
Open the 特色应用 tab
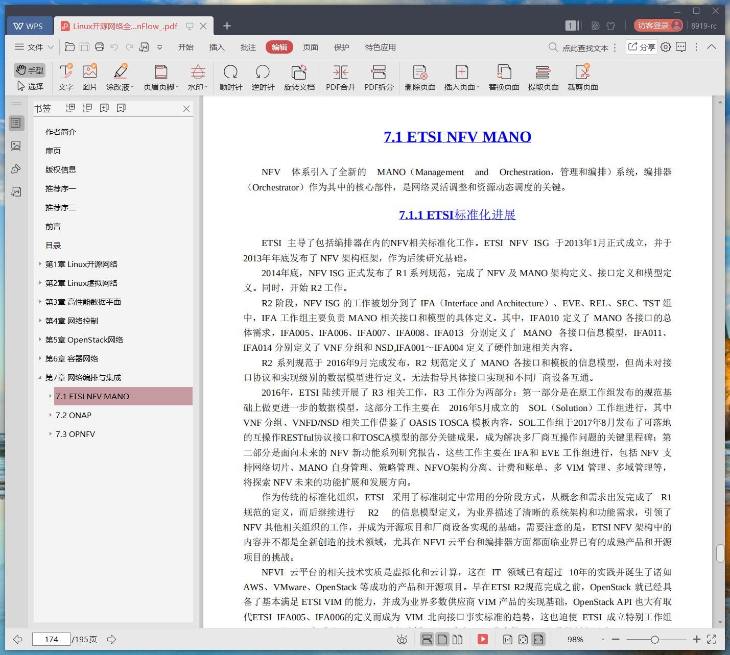(x=380, y=47)
